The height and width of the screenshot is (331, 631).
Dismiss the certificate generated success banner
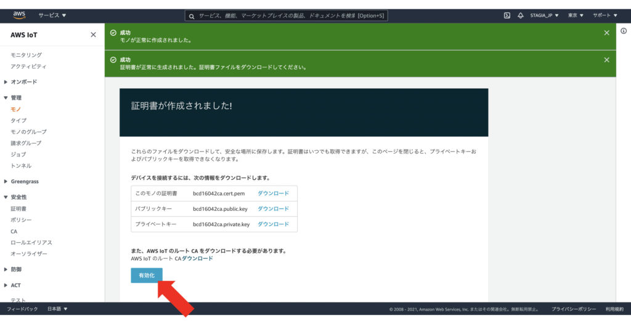click(x=606, y=60)
